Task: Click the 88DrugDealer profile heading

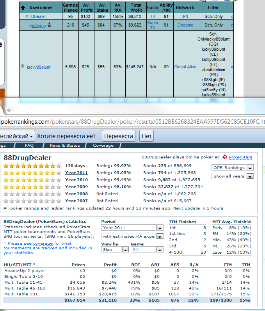Action: 27,158
